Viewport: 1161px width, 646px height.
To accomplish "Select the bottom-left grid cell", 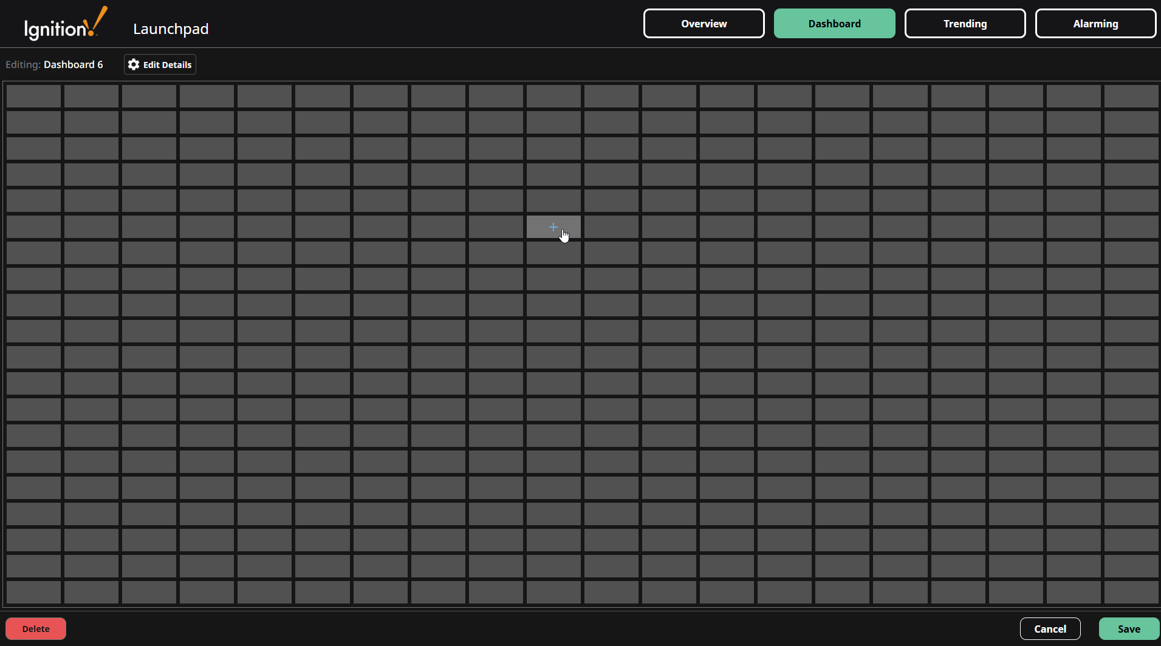I will (x=33, y=592).
